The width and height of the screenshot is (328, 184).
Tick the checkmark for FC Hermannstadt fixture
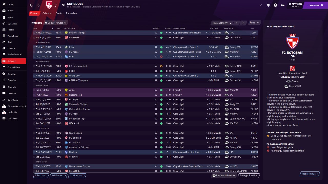click(34, 66)
